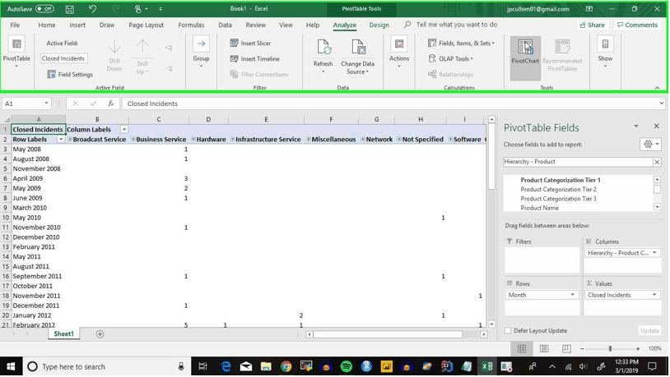Click Tell me what you want to do
The image size is (670, 377).
pyautogui.click(x=456, y=25)
